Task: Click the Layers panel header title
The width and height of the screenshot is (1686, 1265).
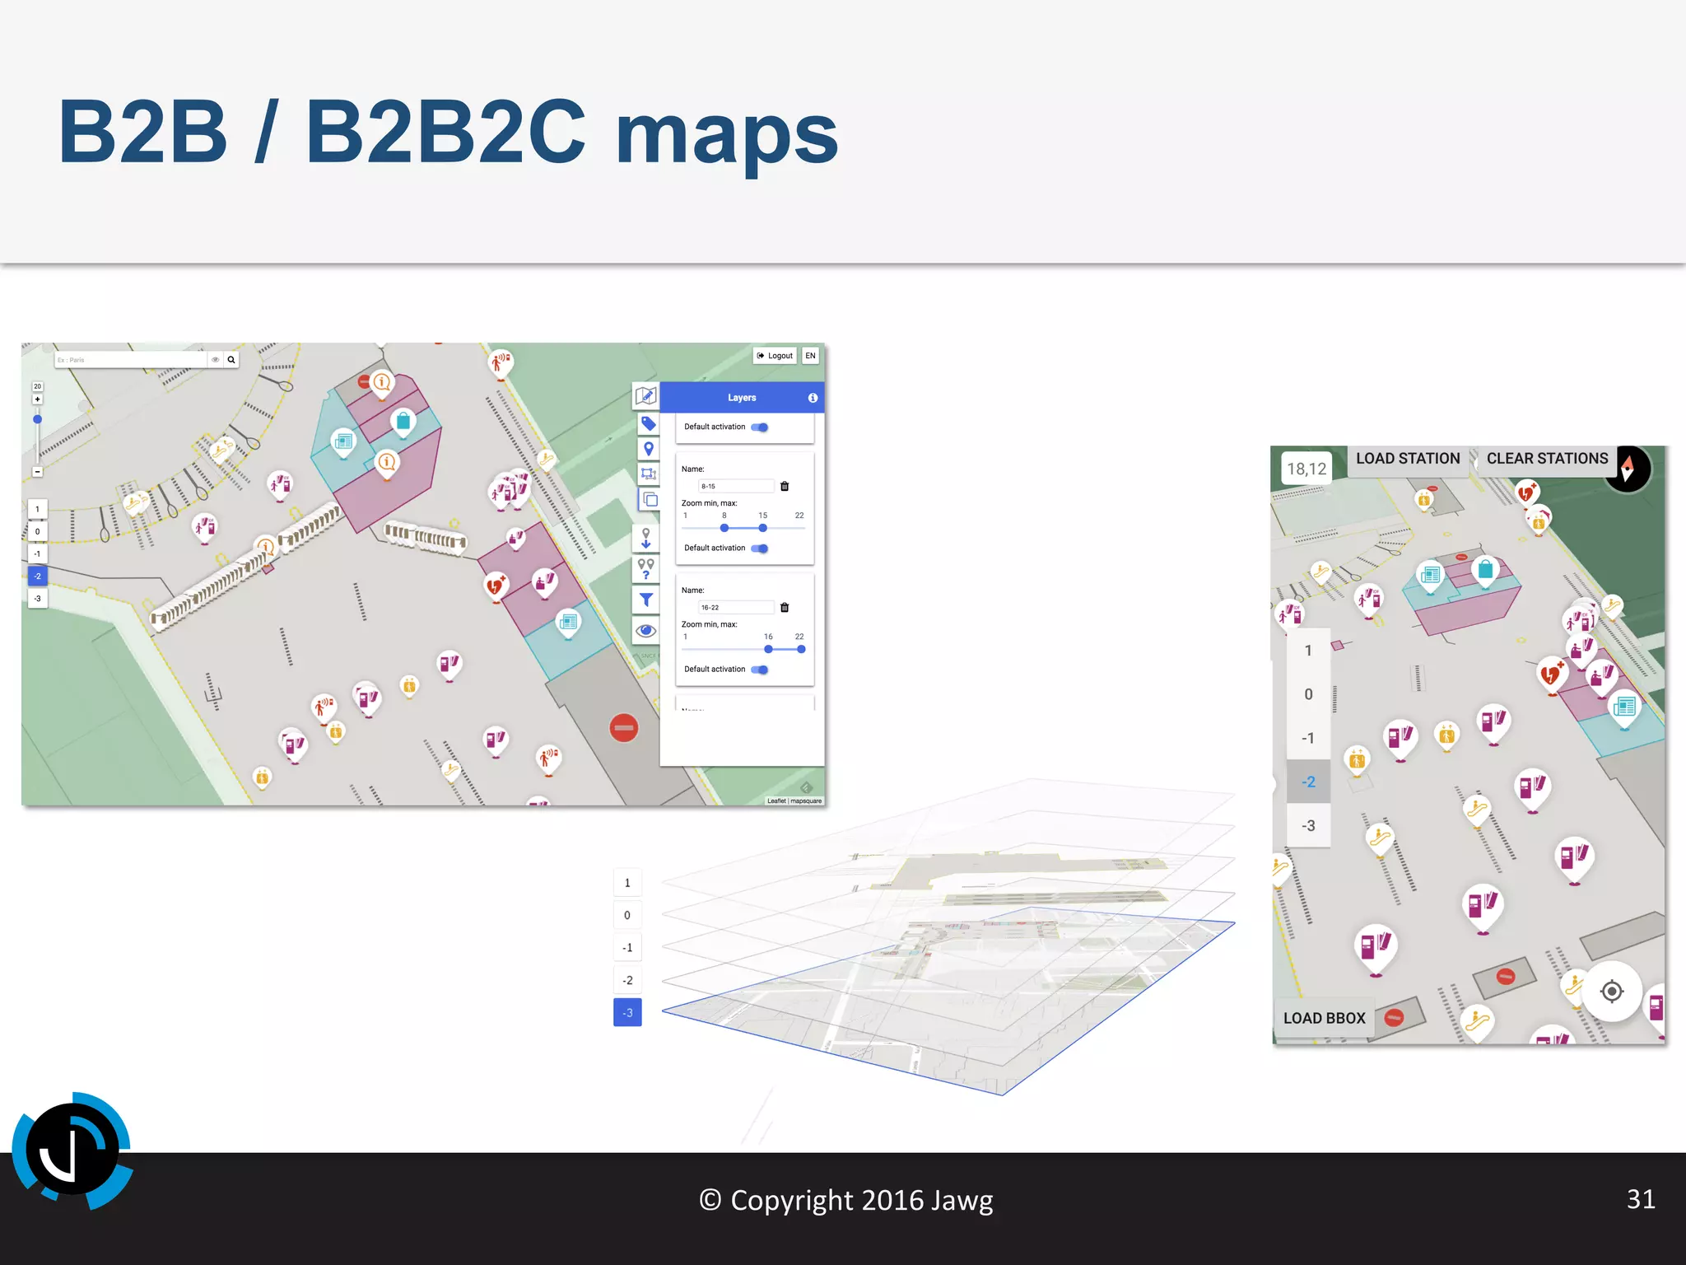Action: 742,398
